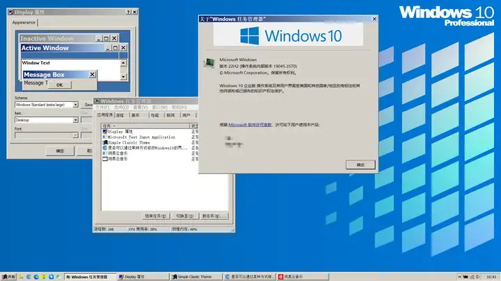Image resolution: width=501 pixels, height=281 pixels.
Task: Open the Start button on the taskbar
Action: click(x=8, y=277)
